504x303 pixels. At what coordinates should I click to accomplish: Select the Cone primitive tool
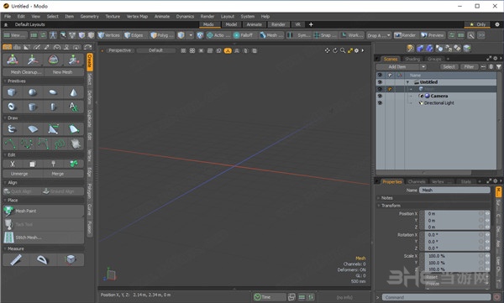coord(74,93)
